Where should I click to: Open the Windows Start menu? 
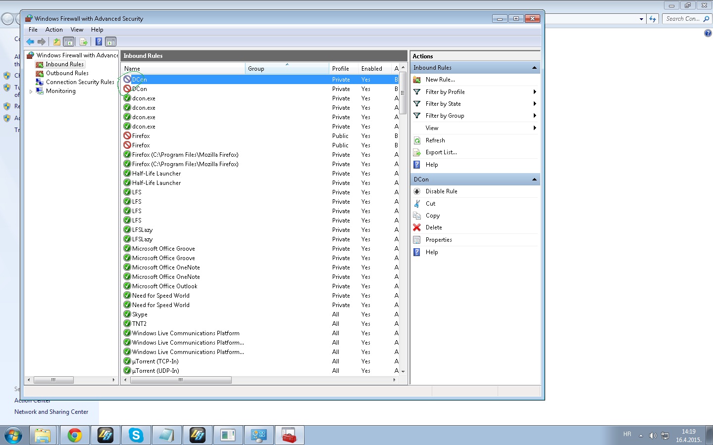[13, 436]
